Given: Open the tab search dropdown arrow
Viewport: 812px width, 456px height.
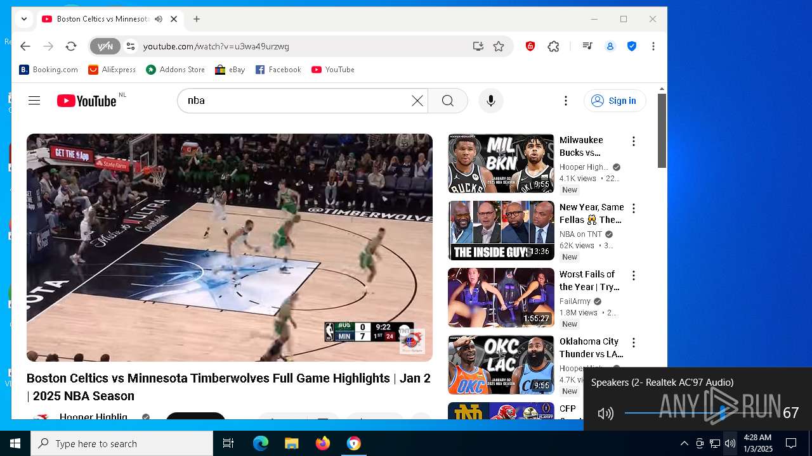Looking at the screenshot, I should [x=23, y=19].
